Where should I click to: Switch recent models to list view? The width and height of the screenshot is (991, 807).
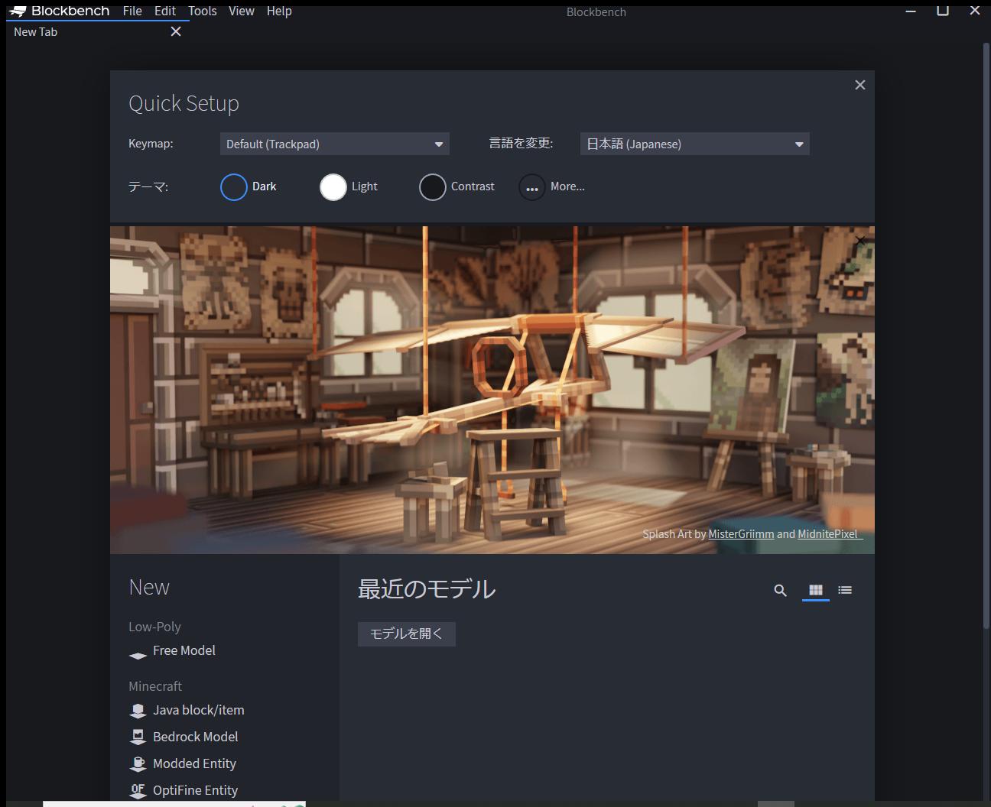point(845,590)
